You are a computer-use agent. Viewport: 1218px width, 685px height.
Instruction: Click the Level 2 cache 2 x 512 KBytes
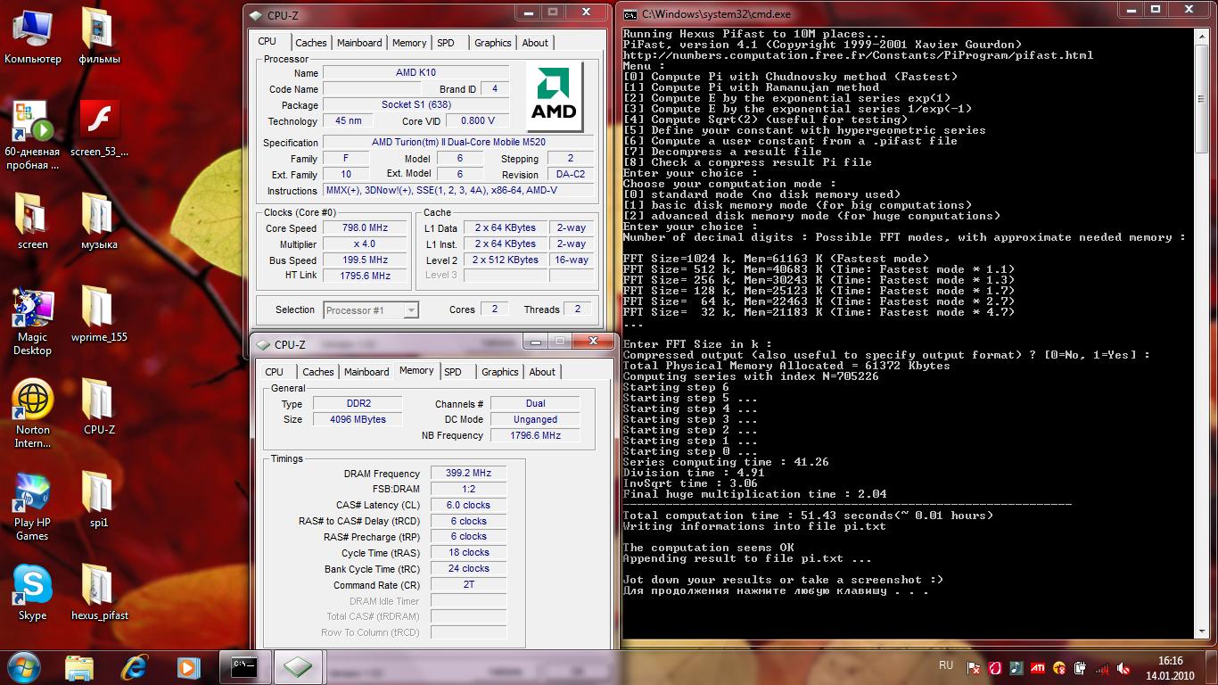pyautogui.click(x=505, y=260)
